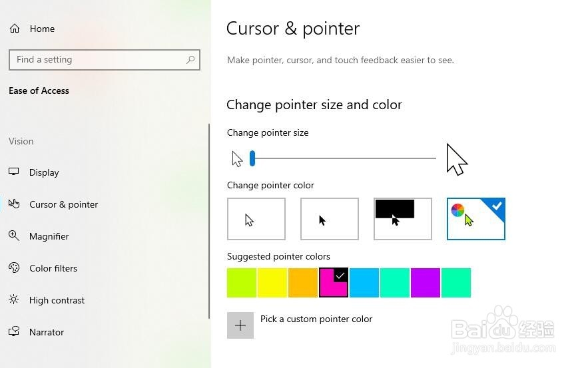This screenshot has width=588, height=368.
Task: Select the inverted pointer color option
Action: click(403, 219)
